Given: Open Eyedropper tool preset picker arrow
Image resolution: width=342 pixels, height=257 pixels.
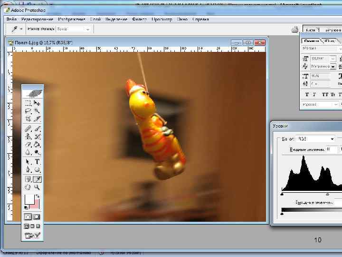Looking at the screenshot, I should (21, 29).
